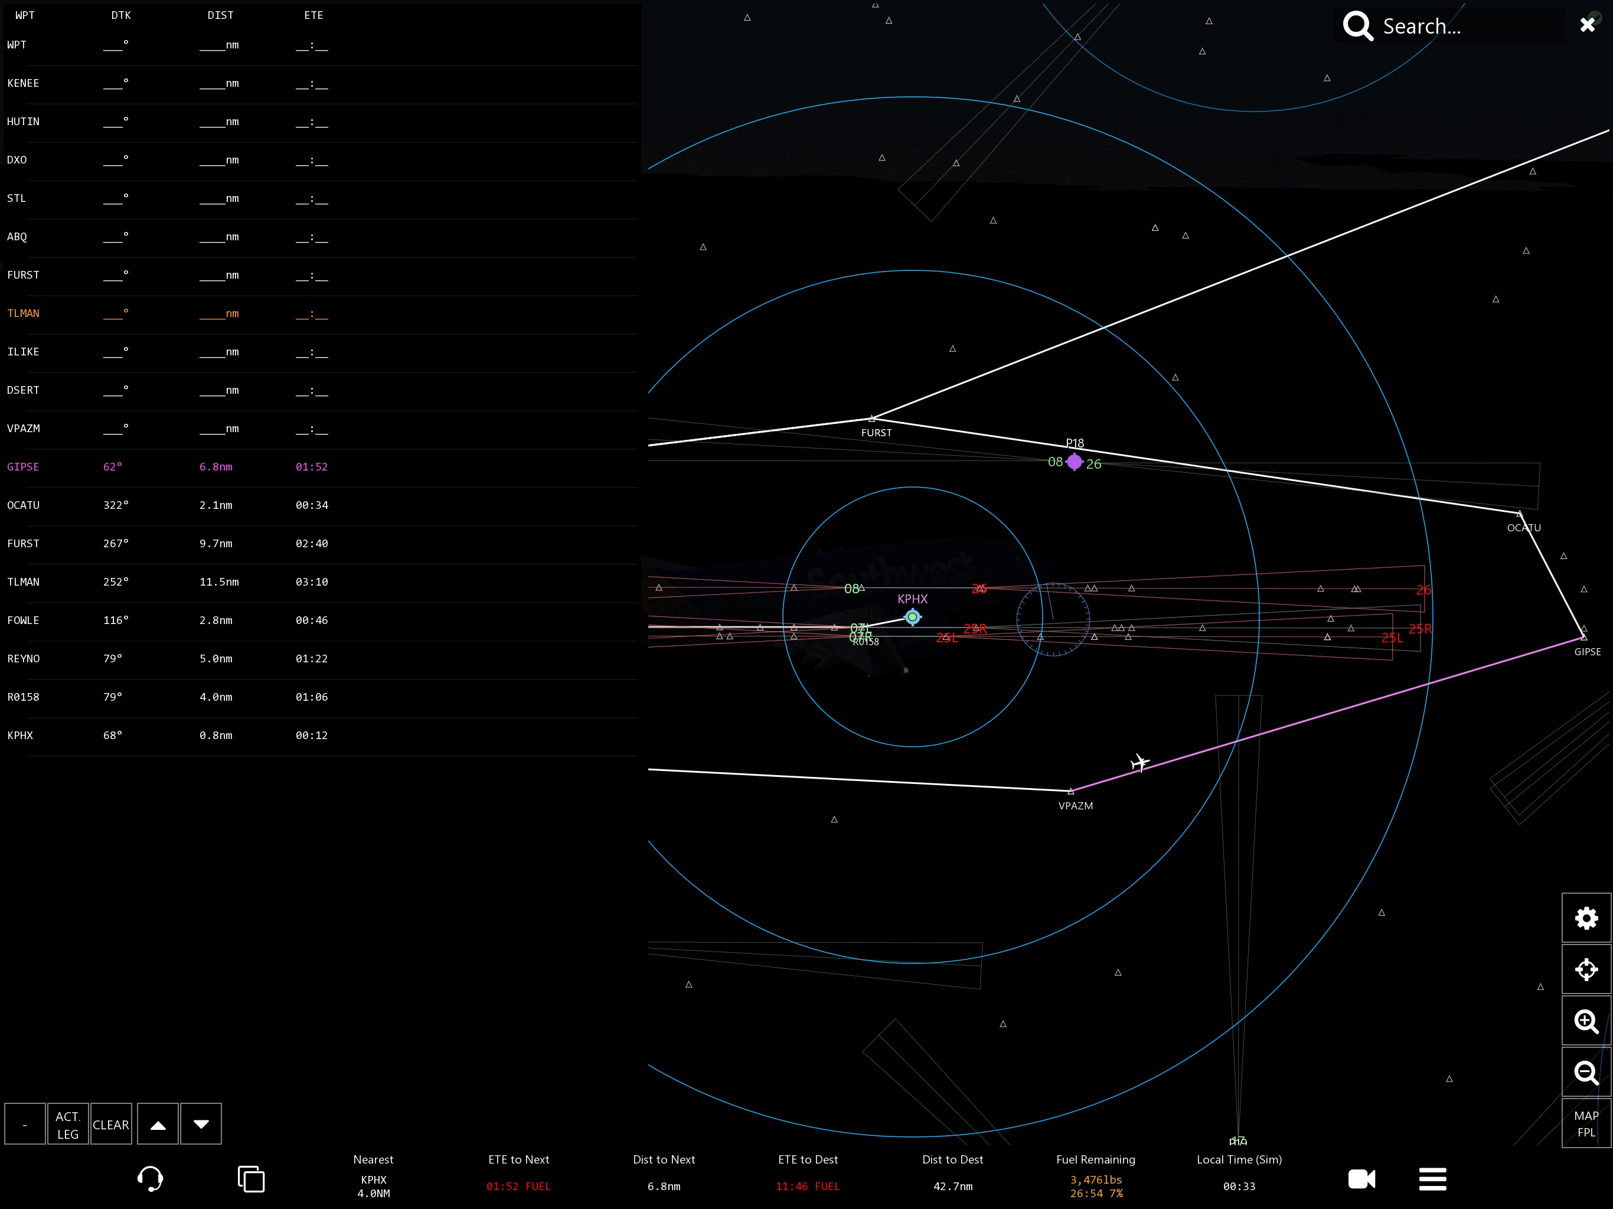
Task: Click the minus button beside ACT. LEG
Action: click(25, 1125)
